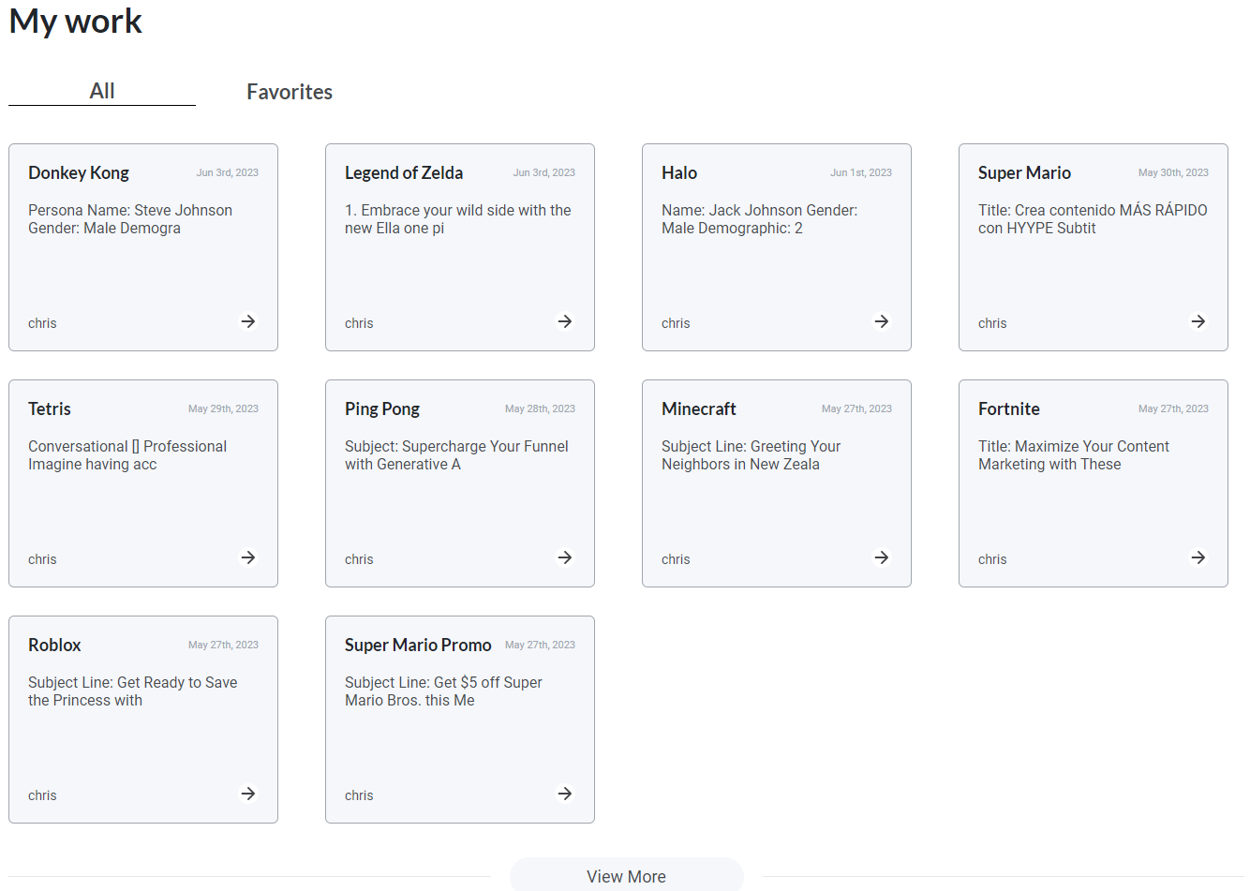Screen dimensions: 1250x891
Task: Open Legend of Zelda card arrow icon
Action: pos(565,321)
